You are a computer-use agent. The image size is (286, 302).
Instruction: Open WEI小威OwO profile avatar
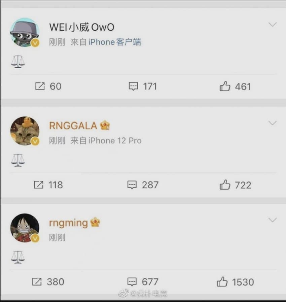coord(25,33)
